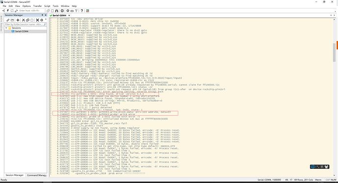
Task: Click the Print toolbar icon
Action: (62, 11)
